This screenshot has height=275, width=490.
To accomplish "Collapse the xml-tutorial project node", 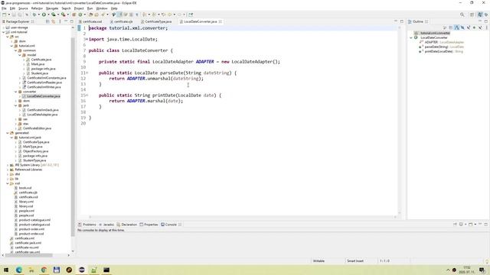I will point(4,32).
